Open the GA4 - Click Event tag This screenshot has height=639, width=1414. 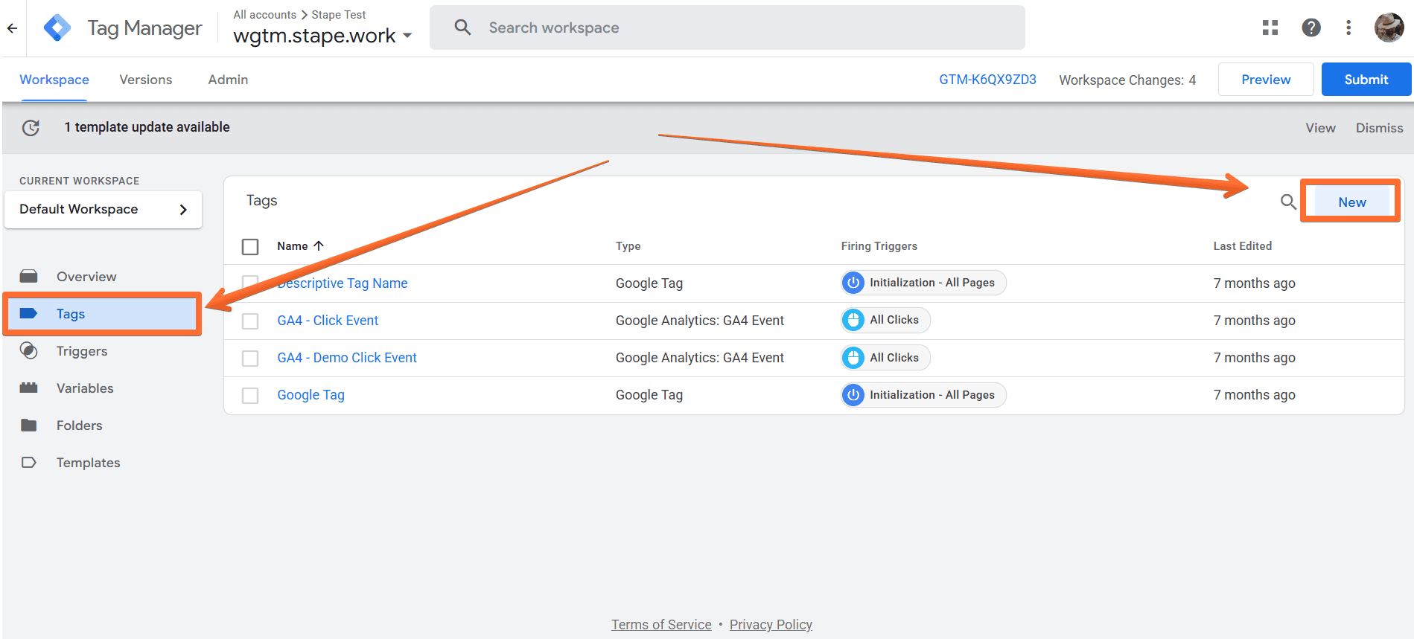click(328, 321)
